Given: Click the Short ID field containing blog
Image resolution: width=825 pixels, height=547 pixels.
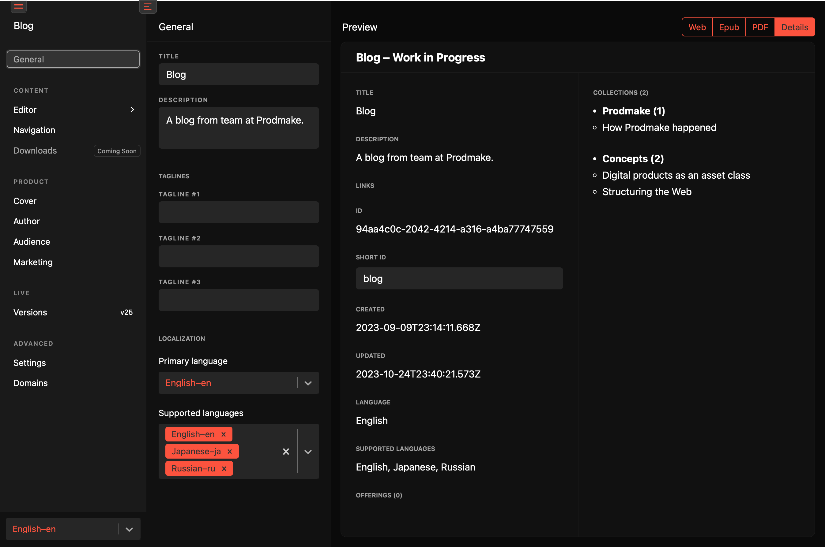Looking at the screenshot, I should (x=459, y=278).
